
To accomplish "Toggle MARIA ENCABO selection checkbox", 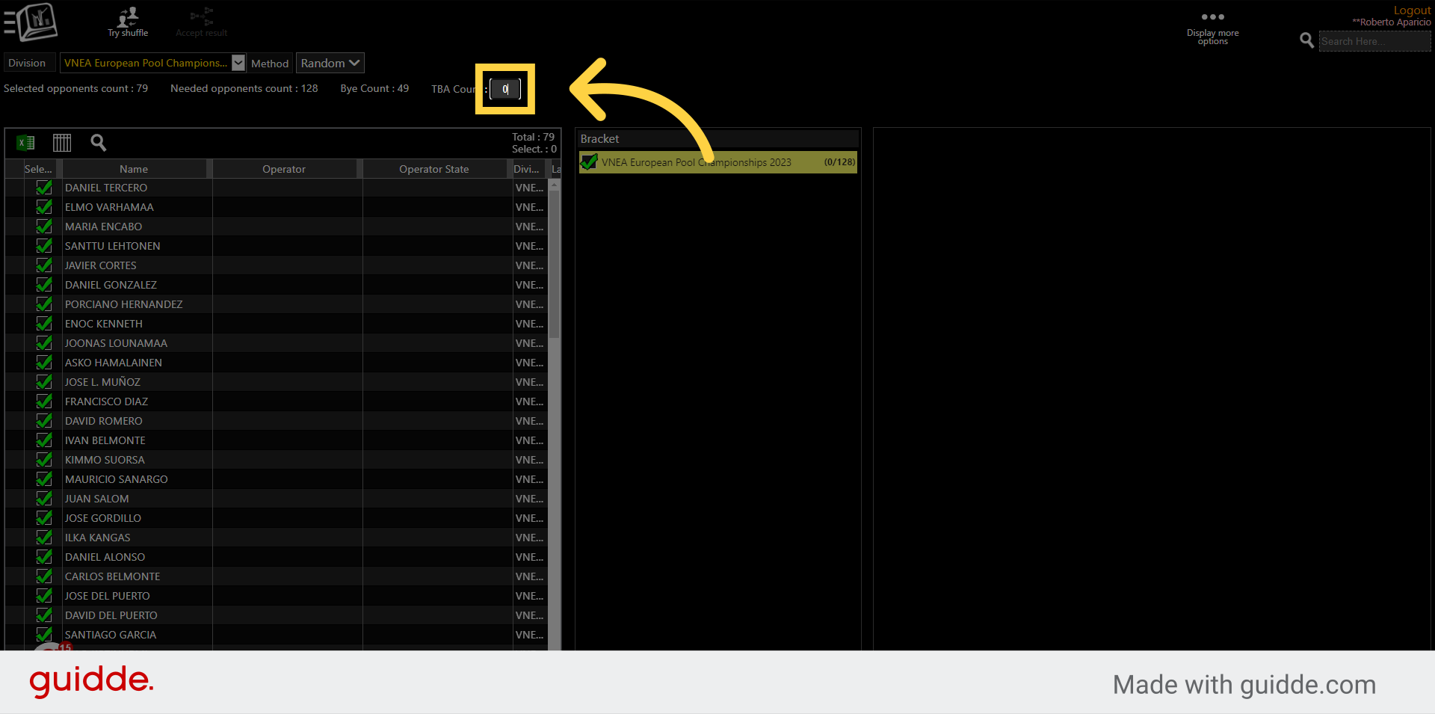I will pyautogui.click(x=44, y=227).
